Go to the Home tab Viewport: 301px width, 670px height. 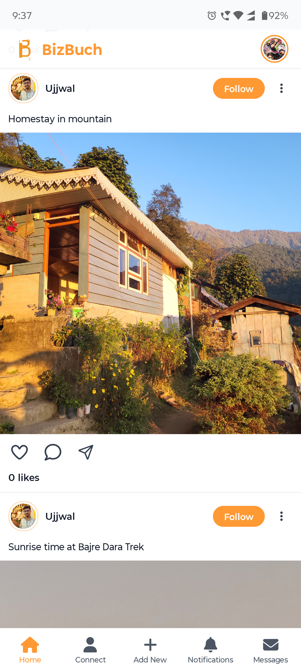click(30, 650)
